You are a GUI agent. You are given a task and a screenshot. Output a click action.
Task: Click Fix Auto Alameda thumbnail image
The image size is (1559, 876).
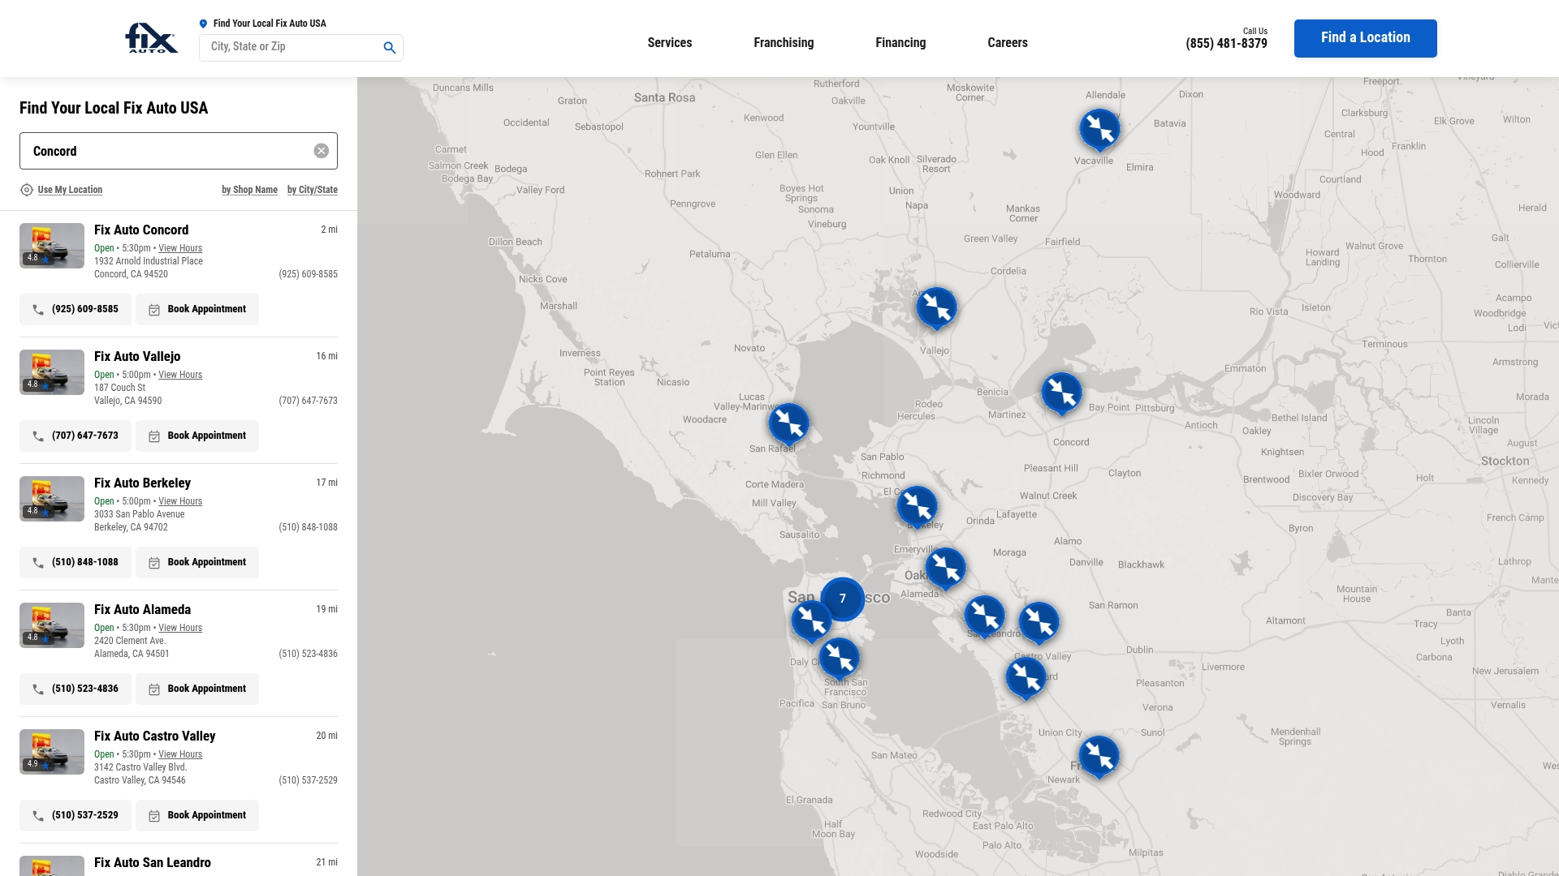[x=52, y=625]
